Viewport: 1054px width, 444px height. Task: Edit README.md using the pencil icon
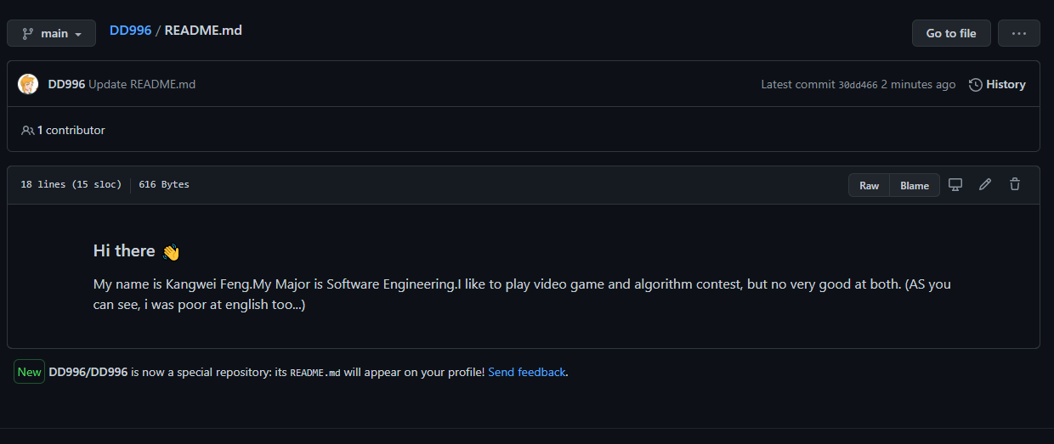(x=985, y=184)
